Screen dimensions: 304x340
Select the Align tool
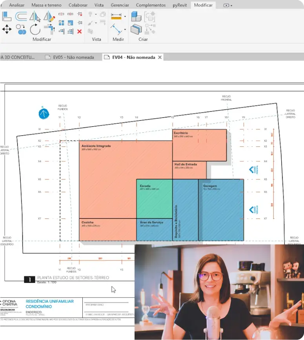coord(7,16)
